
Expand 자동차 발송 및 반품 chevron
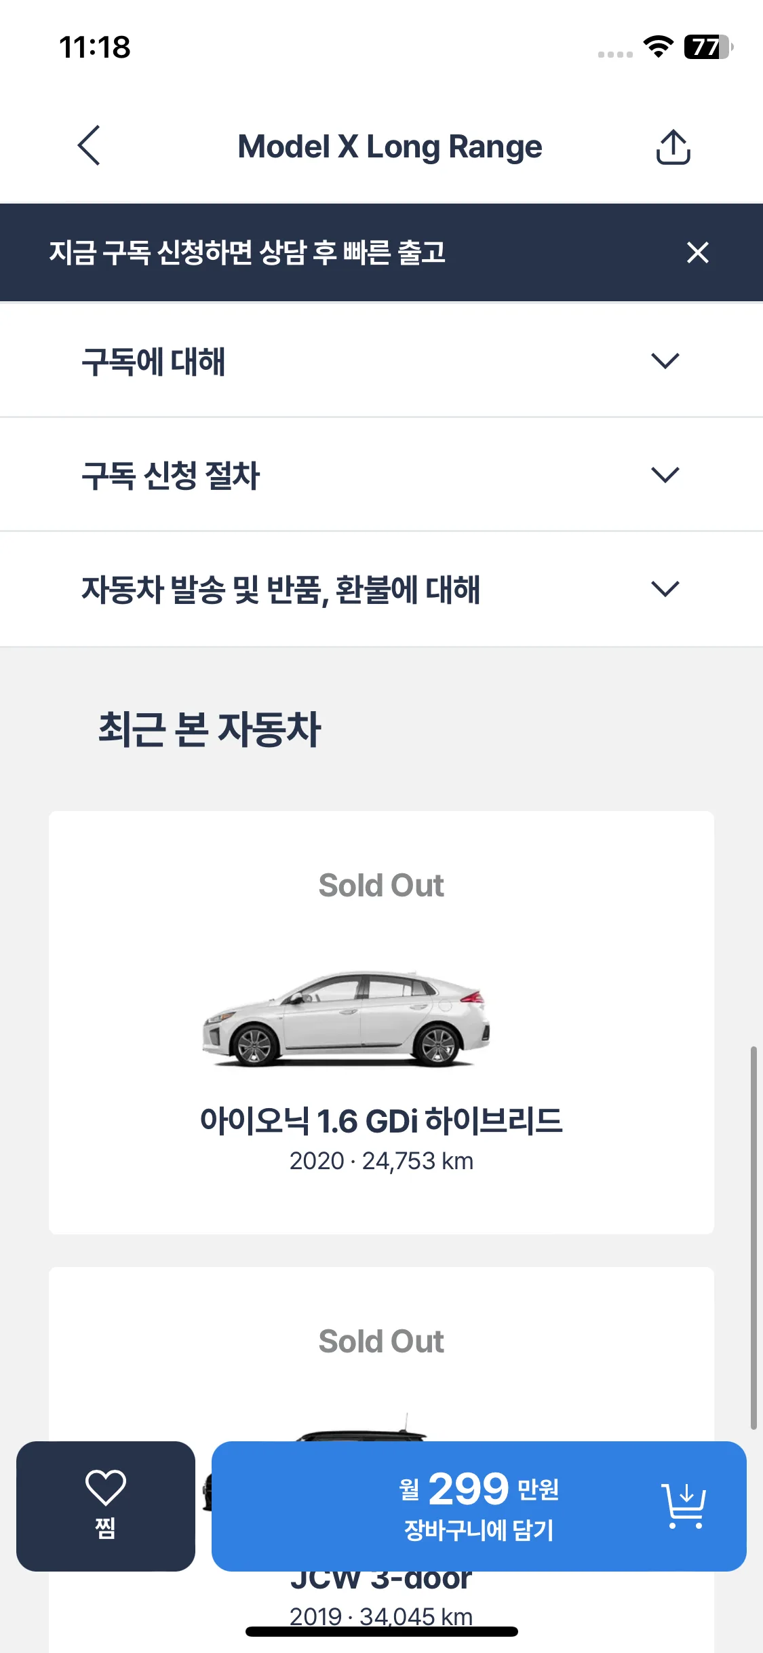coord(665,588)
